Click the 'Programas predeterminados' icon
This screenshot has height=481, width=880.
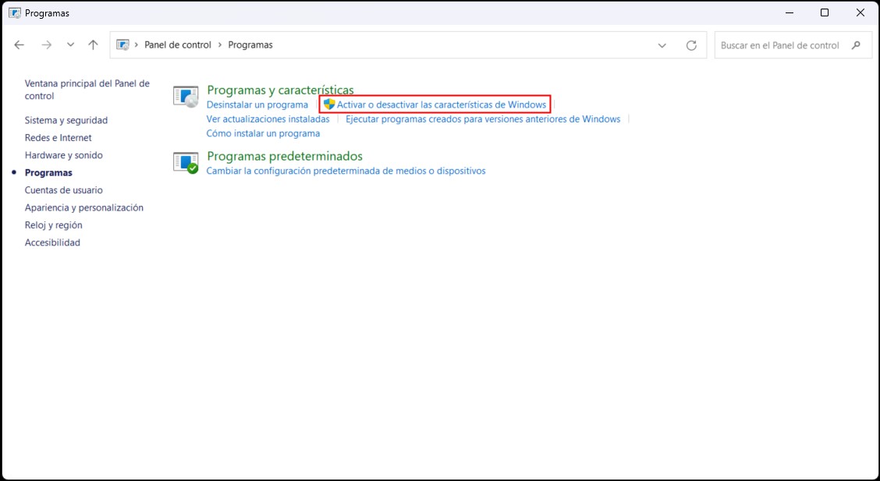coord(186,163)
